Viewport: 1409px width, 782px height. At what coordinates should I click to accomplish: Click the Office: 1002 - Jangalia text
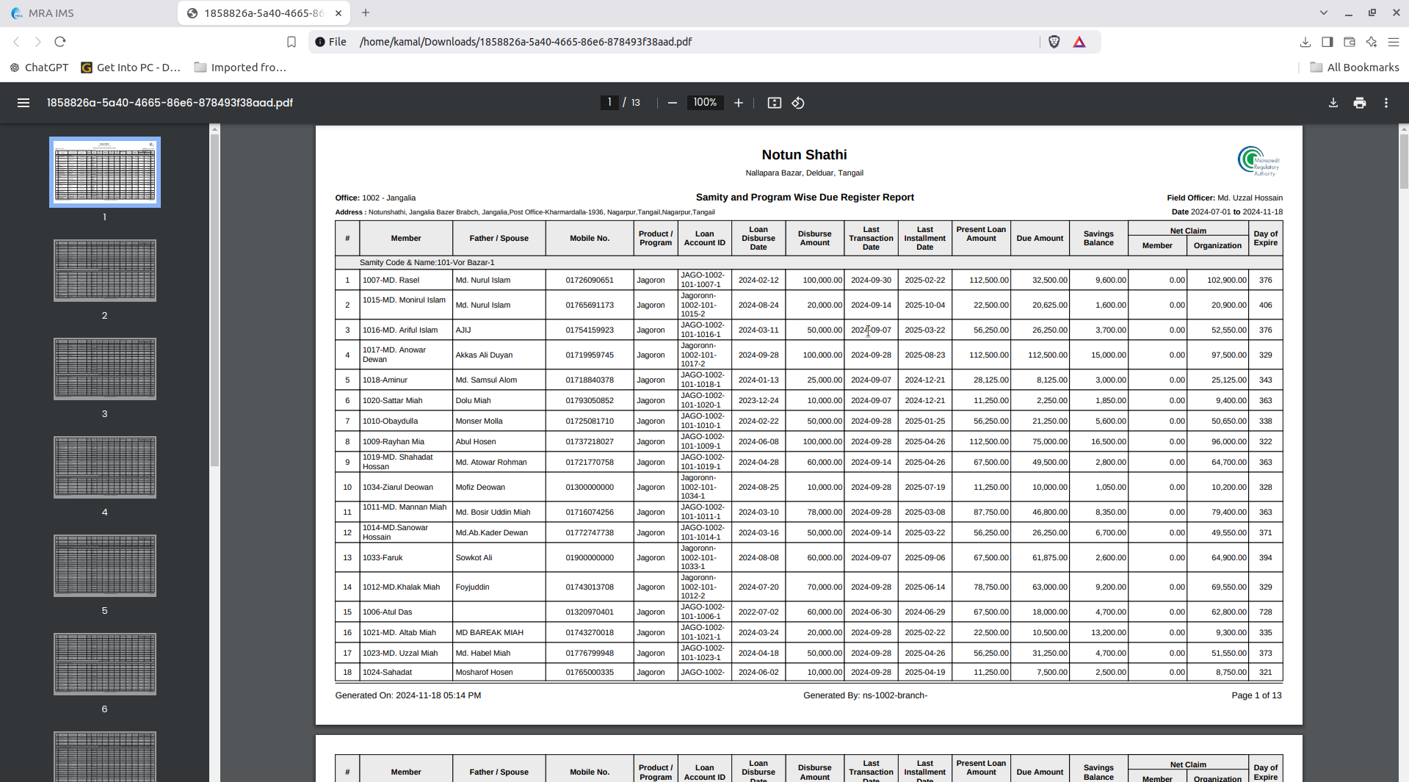(375, 198)
